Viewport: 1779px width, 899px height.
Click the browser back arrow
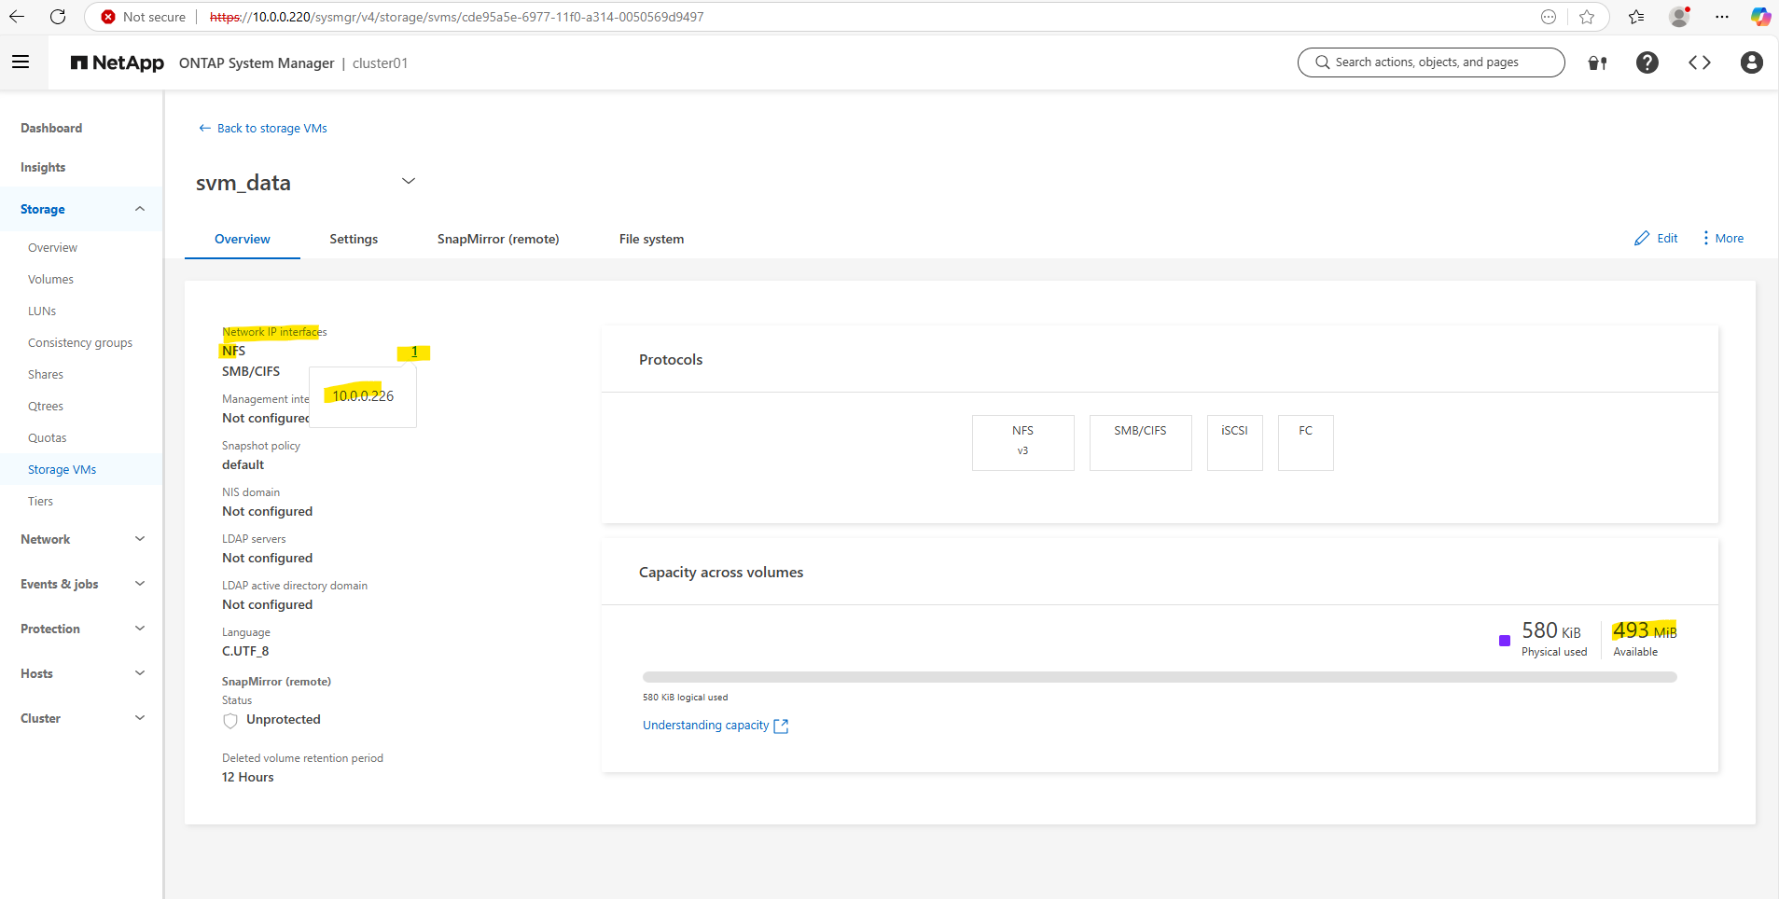coord(17,17)
